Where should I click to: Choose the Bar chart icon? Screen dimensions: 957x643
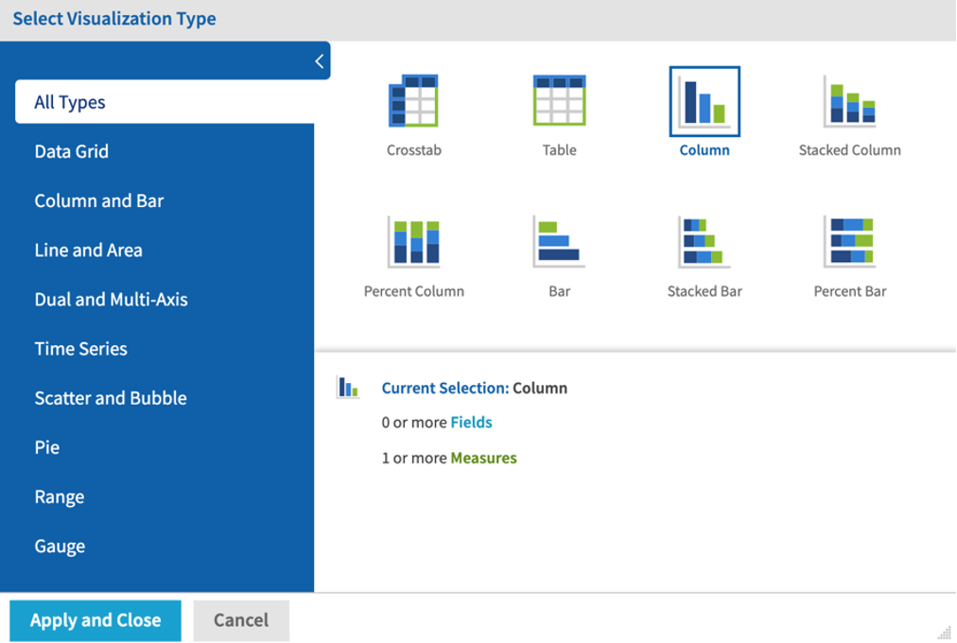coord(559,241)
